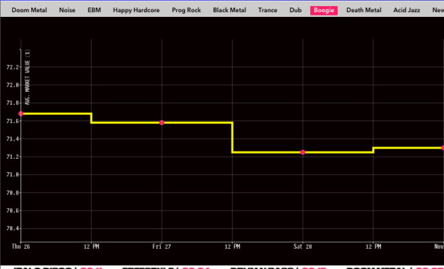The height and width of the screenshot is (269, 444).
Task: Click the 71.8 y-axis value
Action: (x=13, y=103)
